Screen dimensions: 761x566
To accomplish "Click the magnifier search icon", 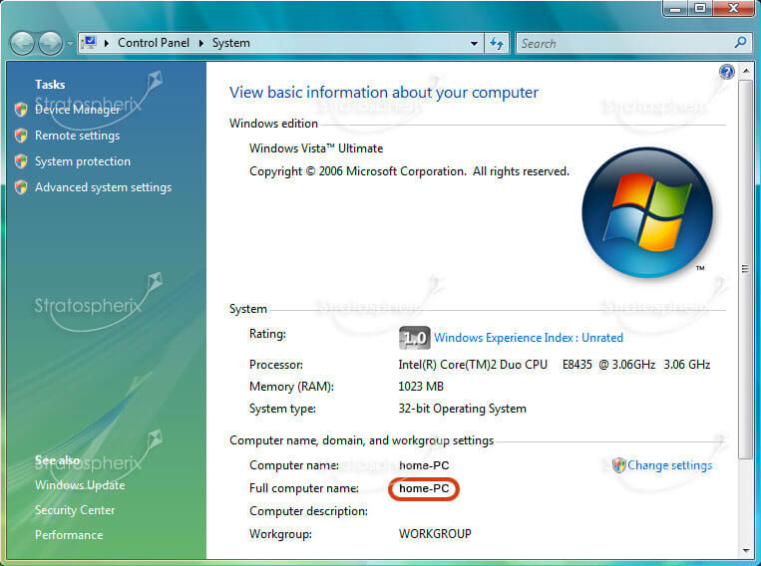I will pyautogui.click(x=741, y=42).
